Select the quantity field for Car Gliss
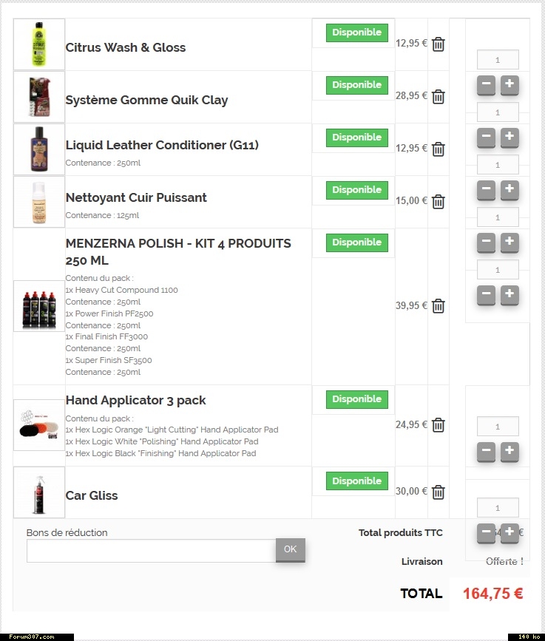Screen dimensions: 545x641 (498, 508)
